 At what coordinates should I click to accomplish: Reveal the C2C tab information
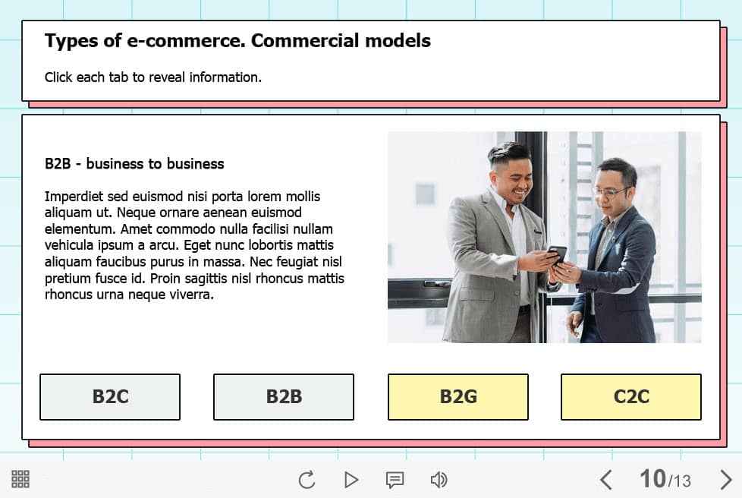pyautogui.click(x=630, y=397)
